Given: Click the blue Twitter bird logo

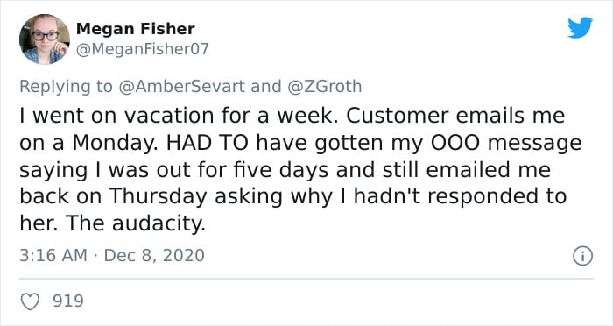Looking at the screenshot, I should pyautogui.click(x=580, y=28).
